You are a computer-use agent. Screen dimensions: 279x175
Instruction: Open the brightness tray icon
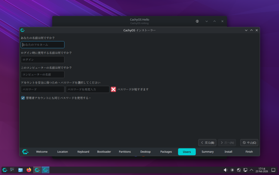(232, 170)
